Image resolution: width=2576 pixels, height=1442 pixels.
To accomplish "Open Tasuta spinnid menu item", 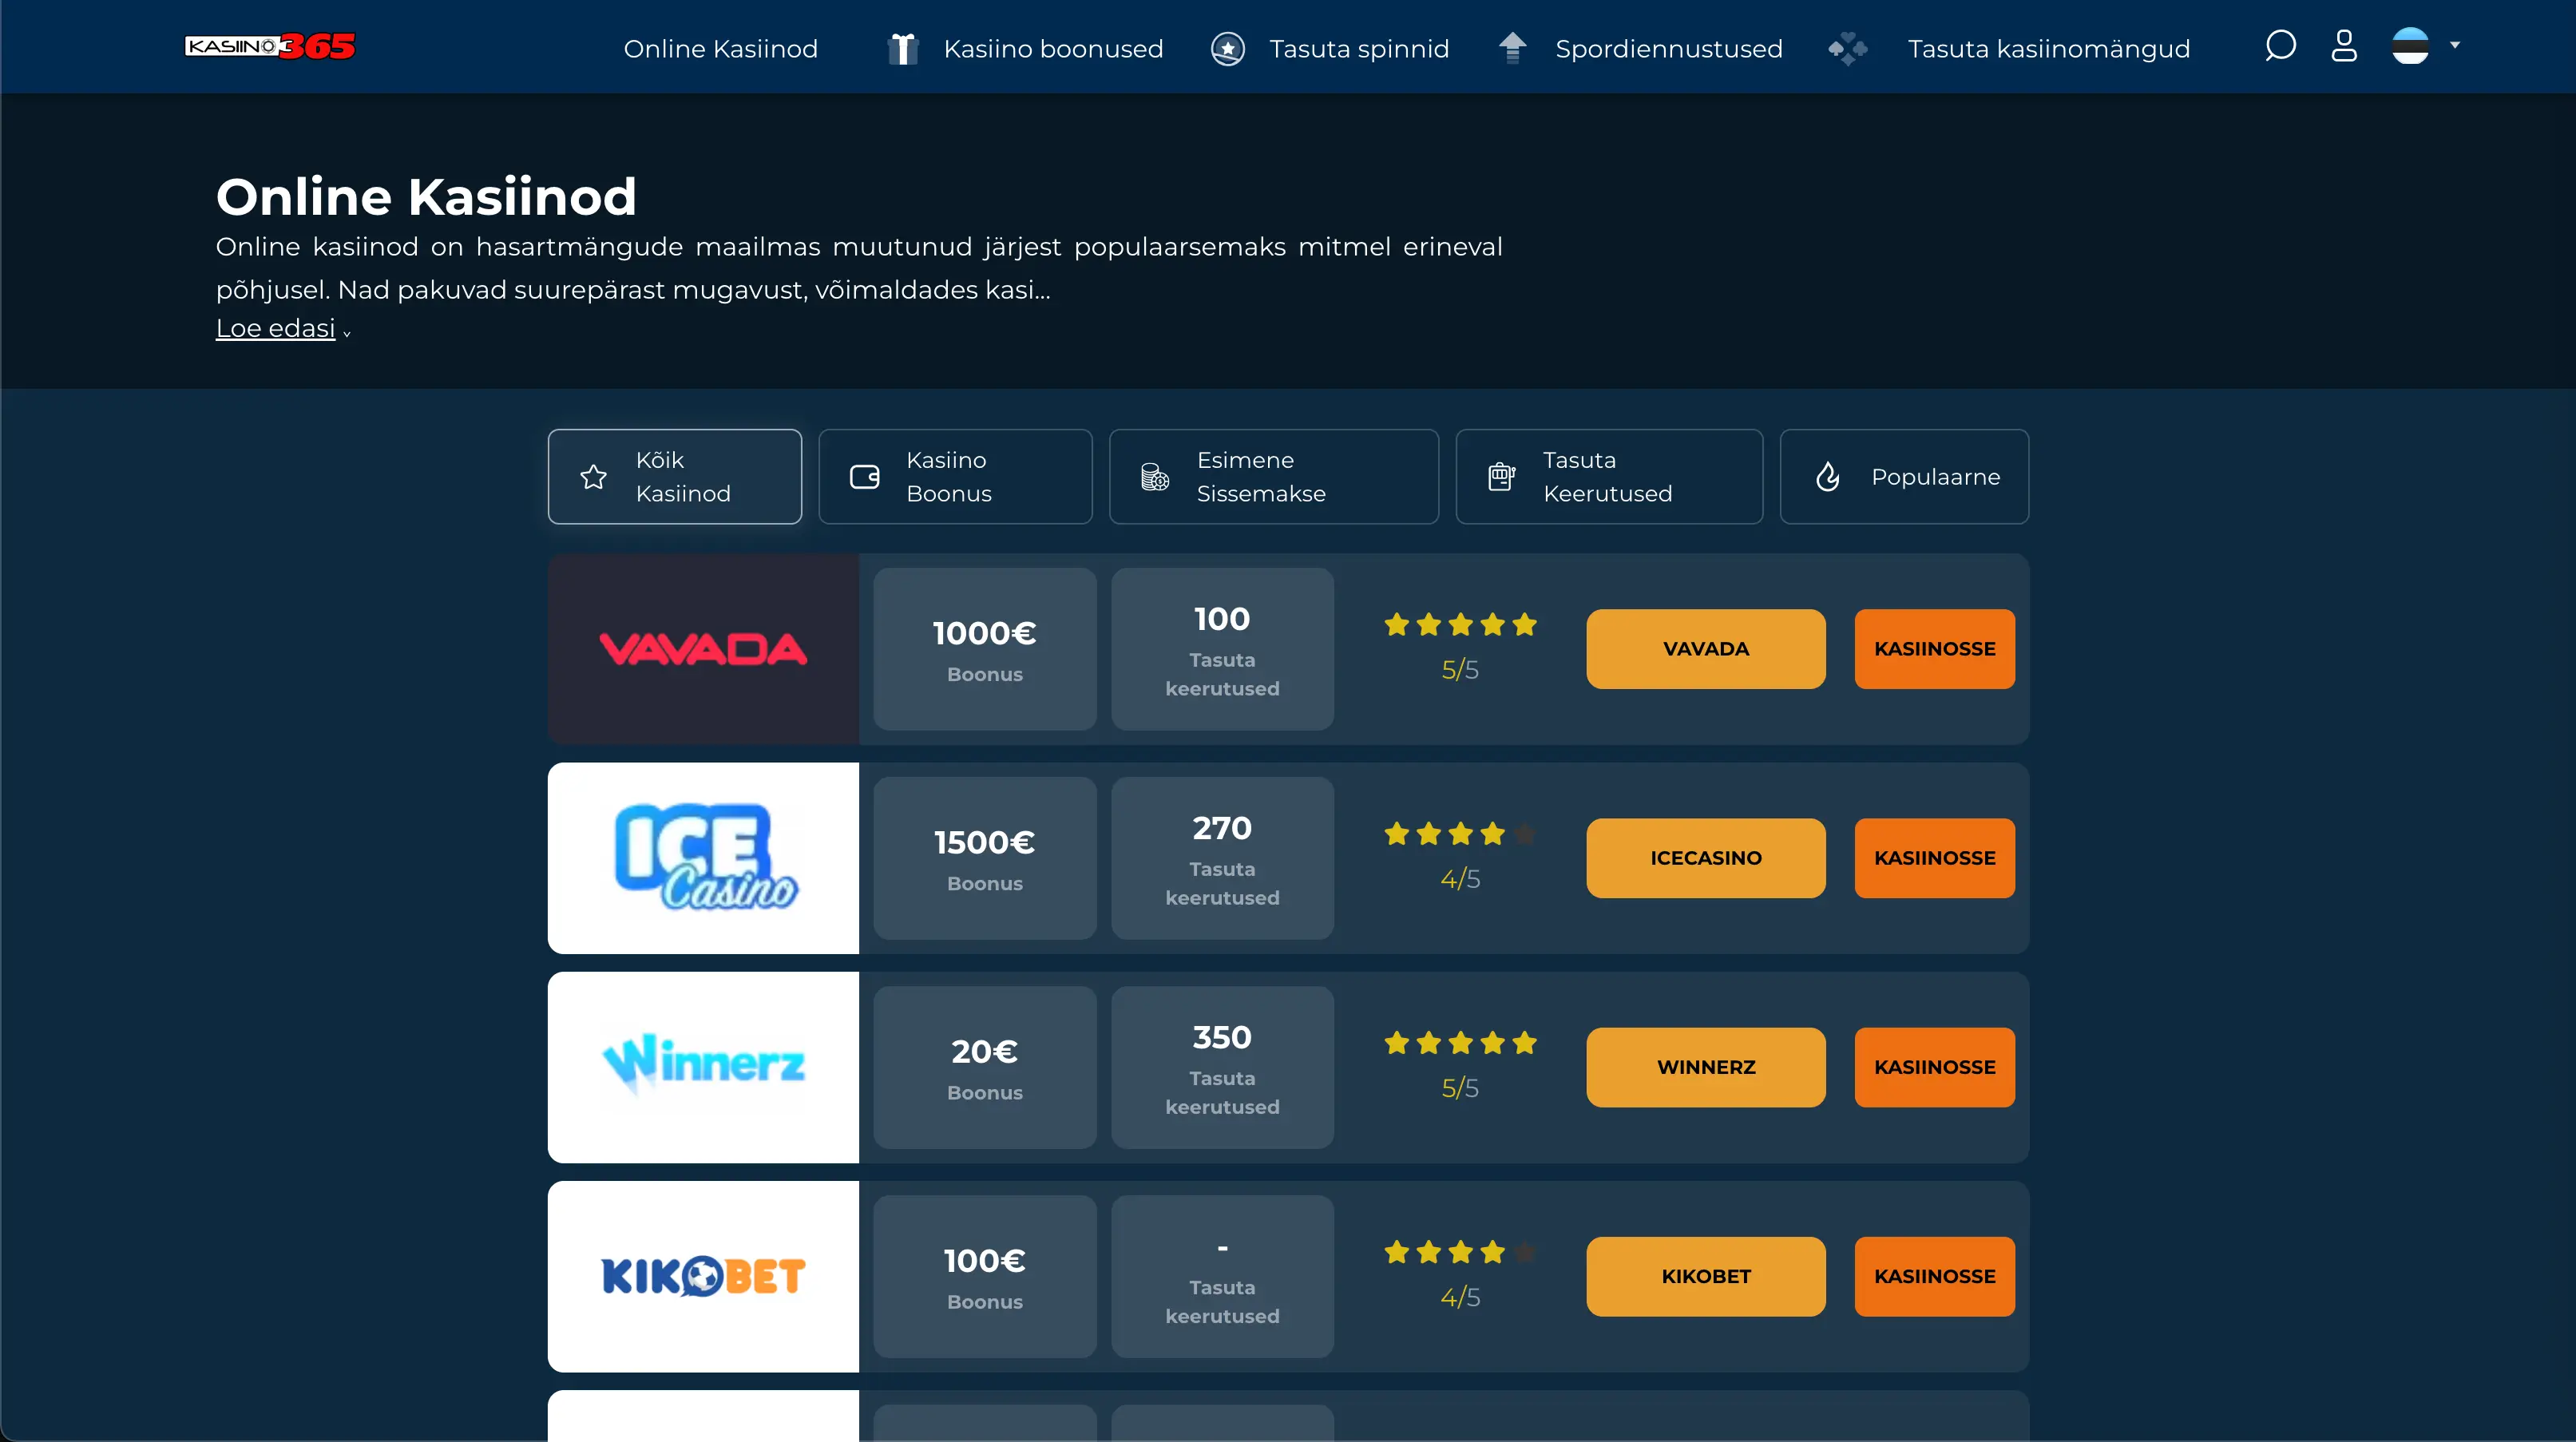I will [1359, 48].
